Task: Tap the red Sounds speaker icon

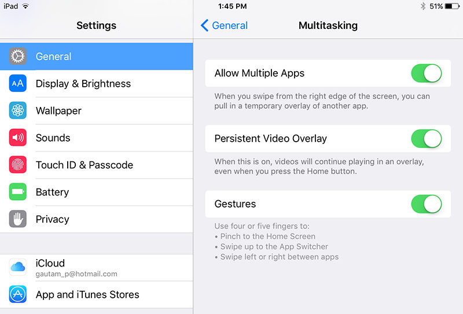Action: [x=18, y=138]
